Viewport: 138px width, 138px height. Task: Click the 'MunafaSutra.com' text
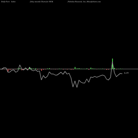point(94,2)
